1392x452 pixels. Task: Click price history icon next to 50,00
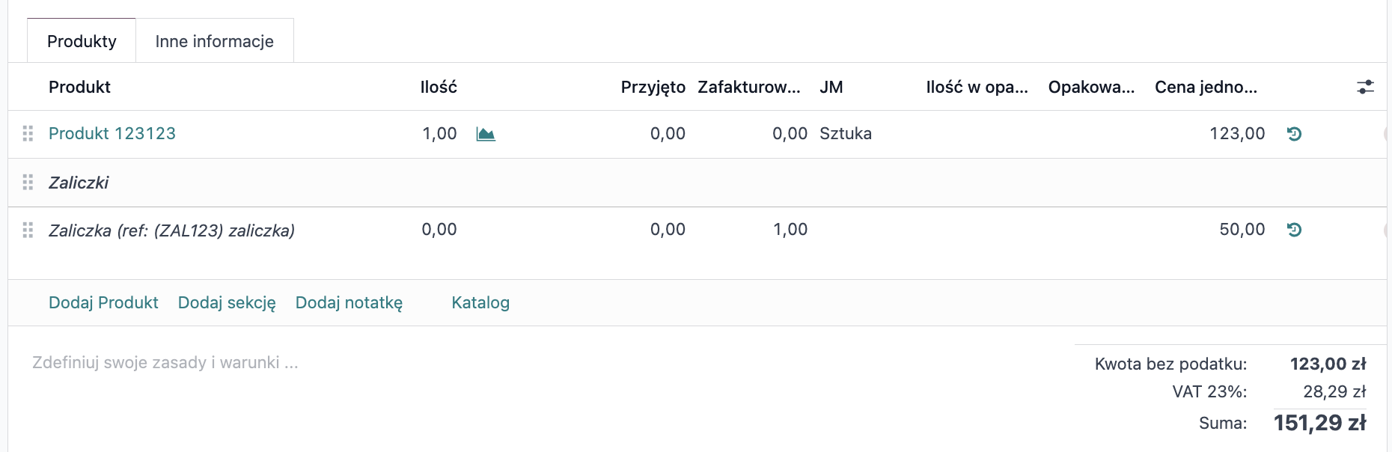pos(1294,230)
